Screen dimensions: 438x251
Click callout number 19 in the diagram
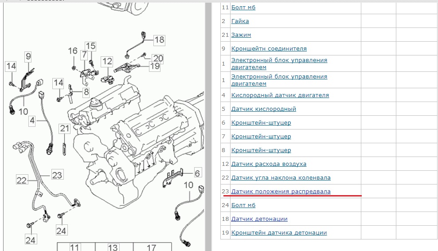click(155, 67)
